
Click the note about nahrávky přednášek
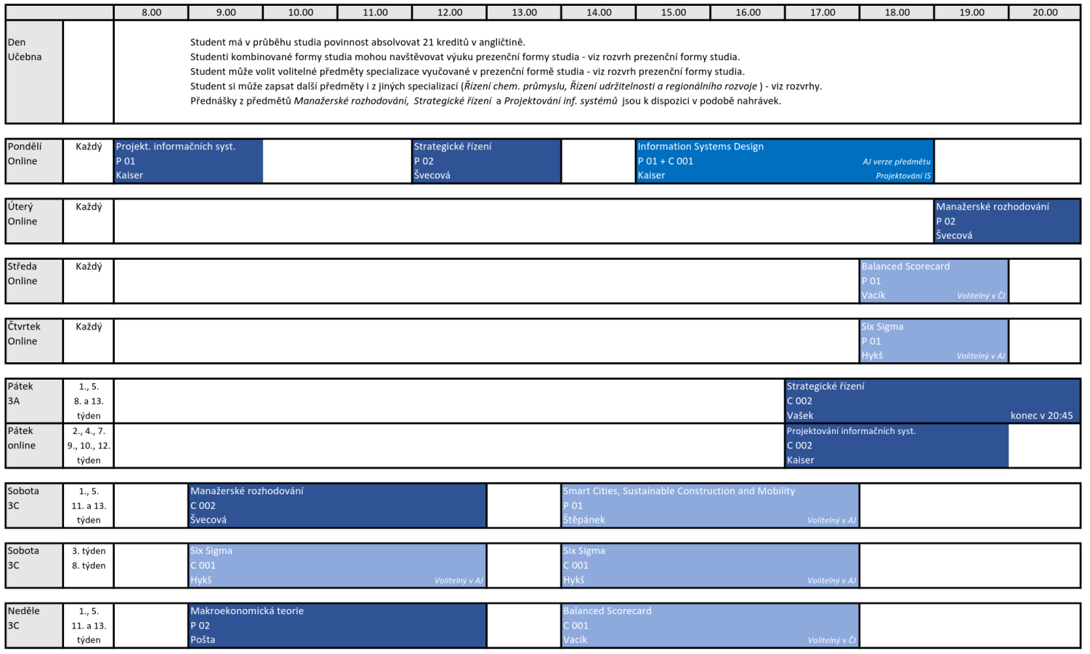[x=485, y=101]
